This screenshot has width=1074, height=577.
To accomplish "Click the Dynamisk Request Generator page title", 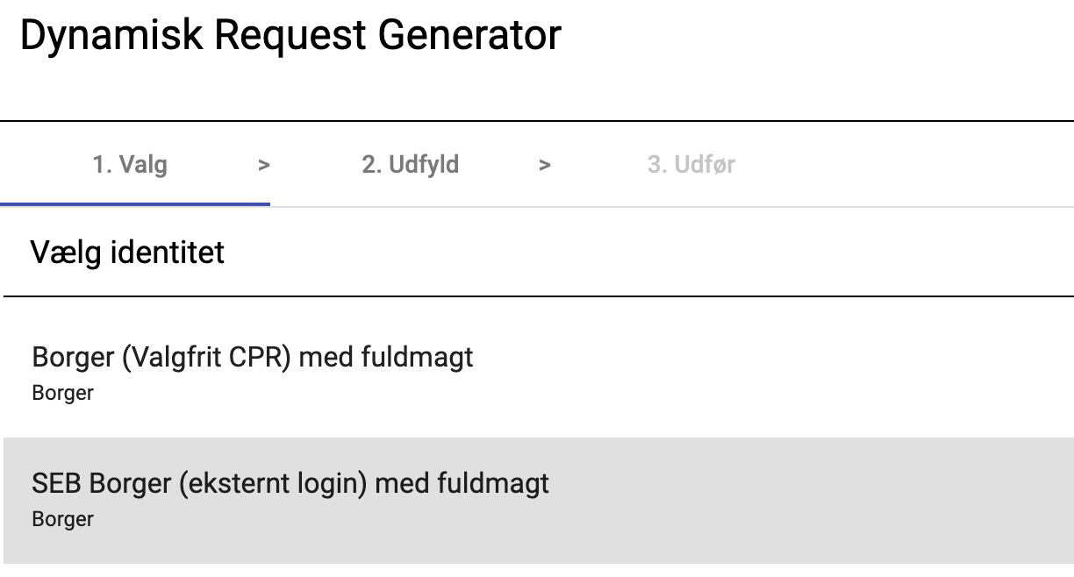I will (x=290, y=37).
